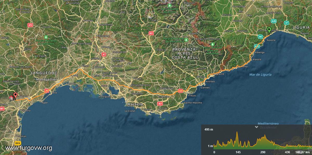Click the Agde town label
Image resolution: width=312 pixels, height=155 pixels.
point(44,103)
